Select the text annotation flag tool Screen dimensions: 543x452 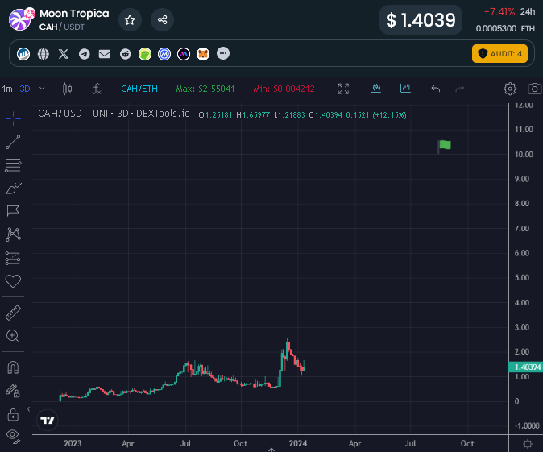point(13,211)
